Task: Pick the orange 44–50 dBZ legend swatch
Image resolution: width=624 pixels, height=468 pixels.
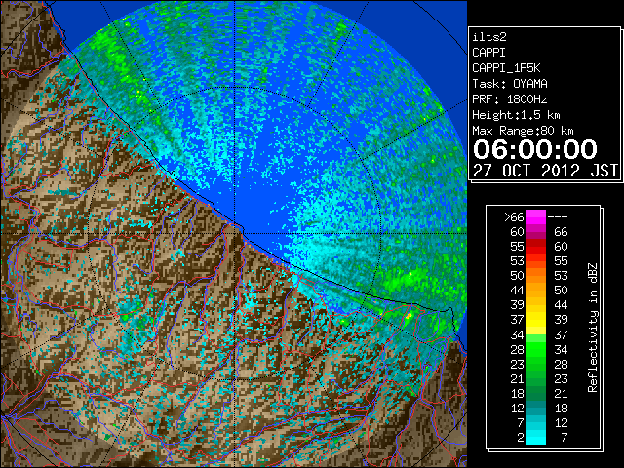Action: tap(536, 291)
